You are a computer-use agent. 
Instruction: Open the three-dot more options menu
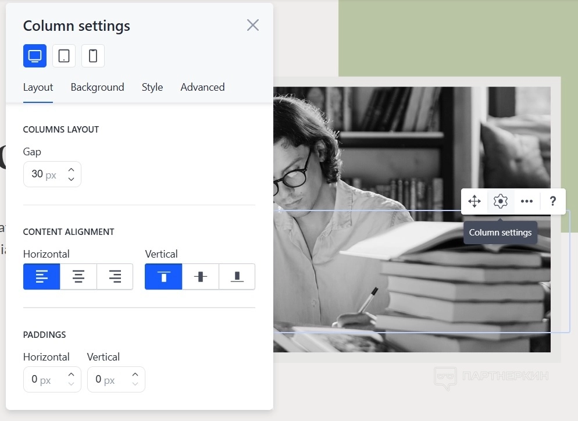tap(526, 201)
